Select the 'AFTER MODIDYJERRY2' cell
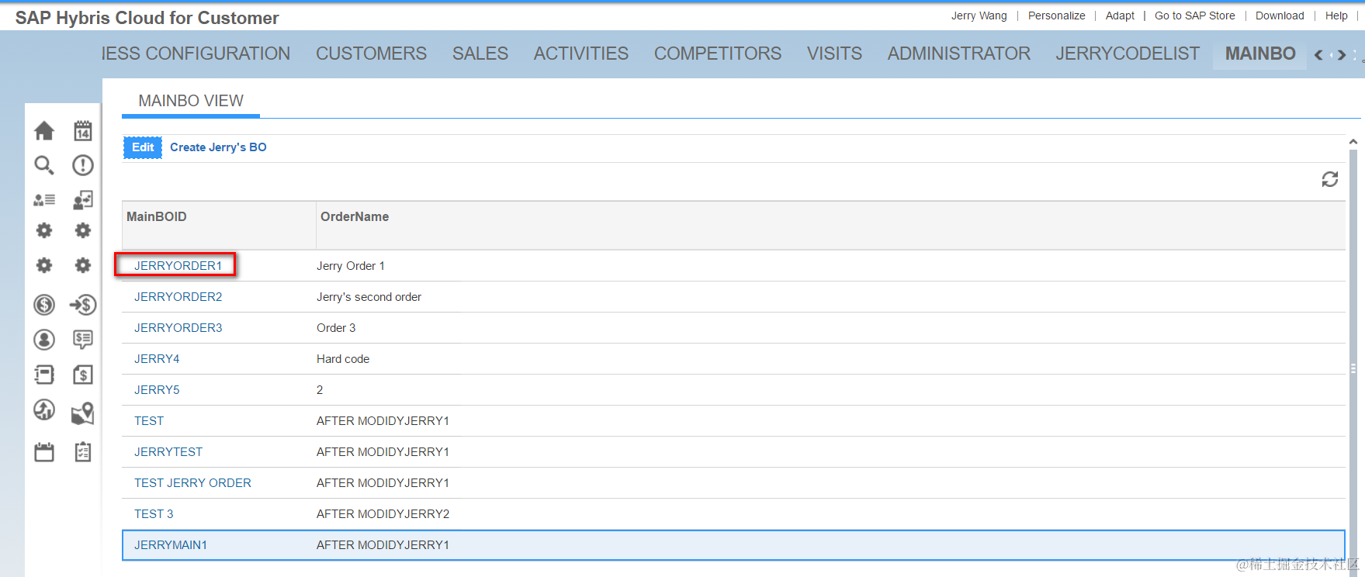 pos(383,514)
